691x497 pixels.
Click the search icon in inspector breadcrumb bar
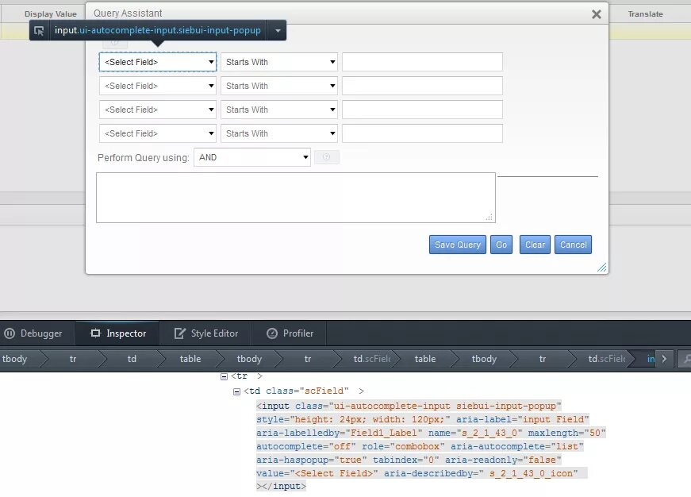pyautogui.click(x=686, y=359)
